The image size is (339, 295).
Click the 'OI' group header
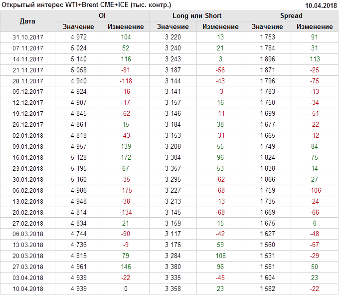pos(102,16)
